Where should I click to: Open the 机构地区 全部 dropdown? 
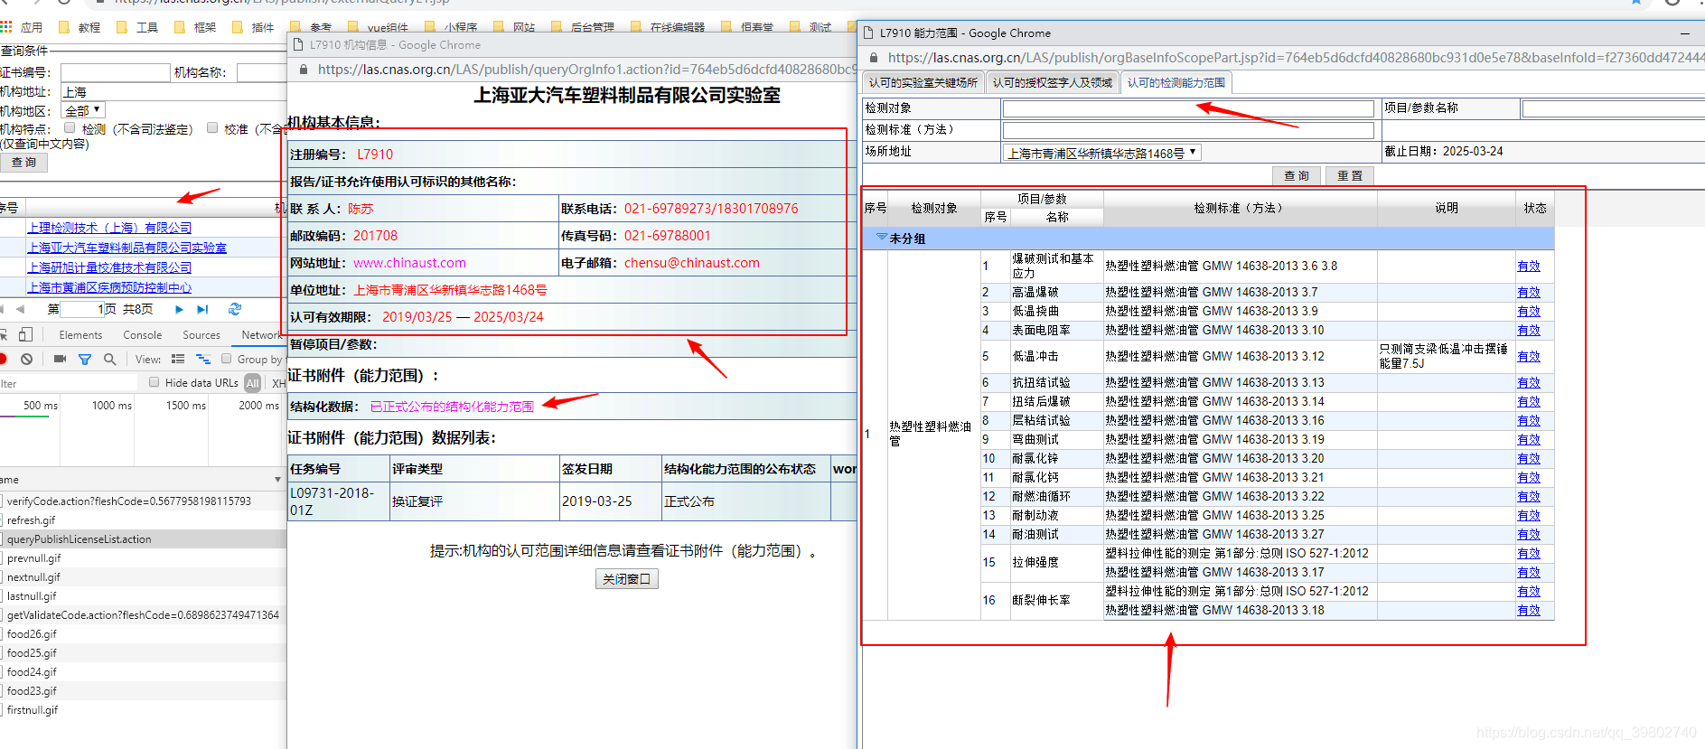point(83,110)
